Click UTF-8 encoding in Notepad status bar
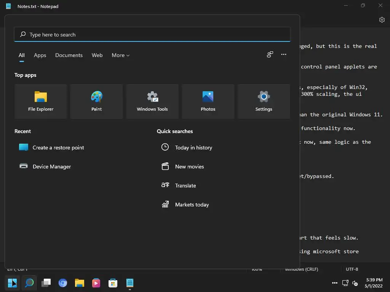The image size is (390, 292). click(352, 269)
